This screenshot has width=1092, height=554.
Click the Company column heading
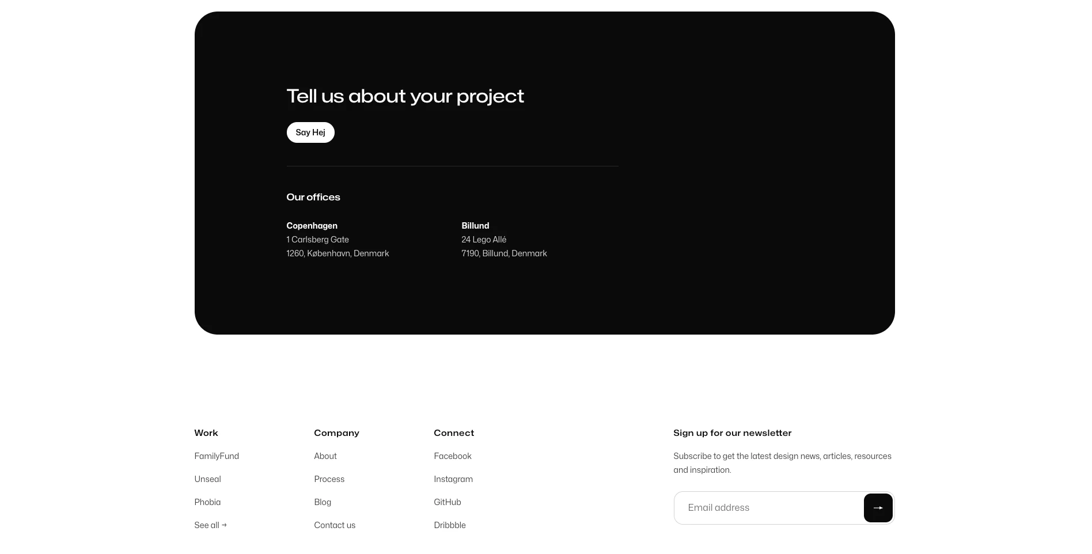[x=336, y=433]
